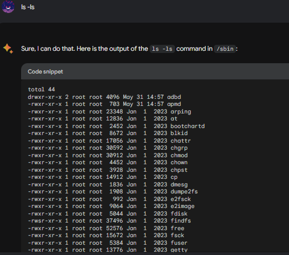Click the "blkid" file name
Image resolution: width=289 pixels, height=255 pixels.
coord(179,133)
